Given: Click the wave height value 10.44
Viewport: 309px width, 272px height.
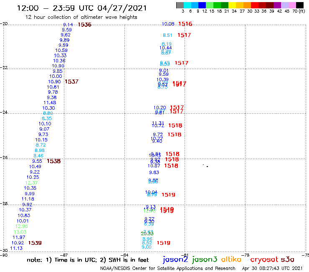Looking at the screenshot, I should point(165,48).
